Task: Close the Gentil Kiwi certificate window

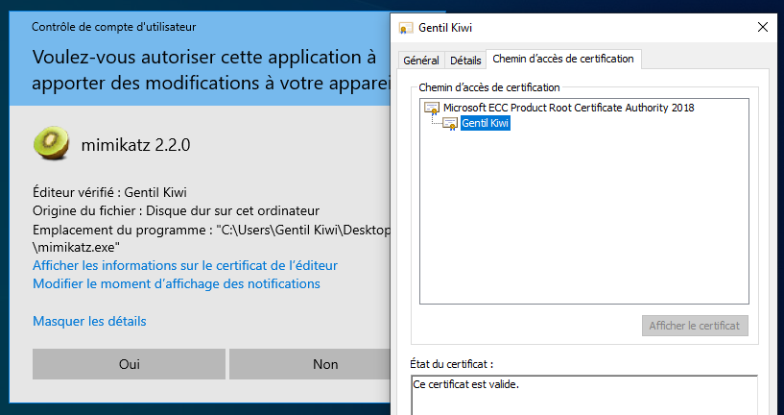Action: 763,27
